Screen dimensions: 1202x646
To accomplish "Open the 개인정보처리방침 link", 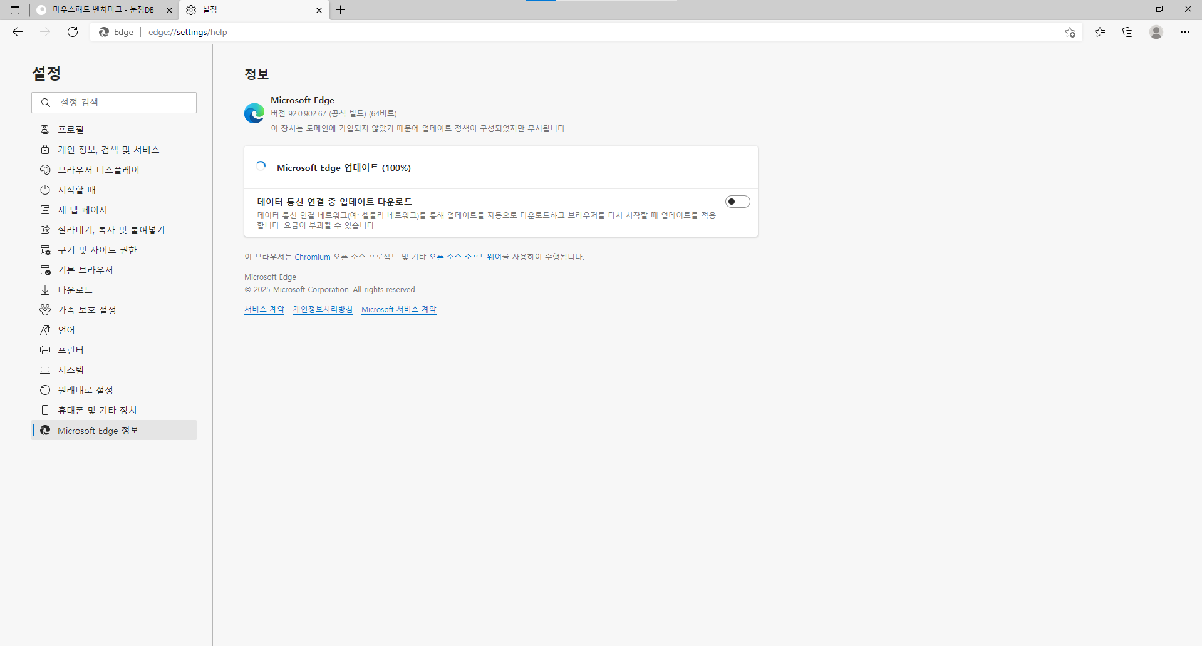I will (x=323, y=309).
